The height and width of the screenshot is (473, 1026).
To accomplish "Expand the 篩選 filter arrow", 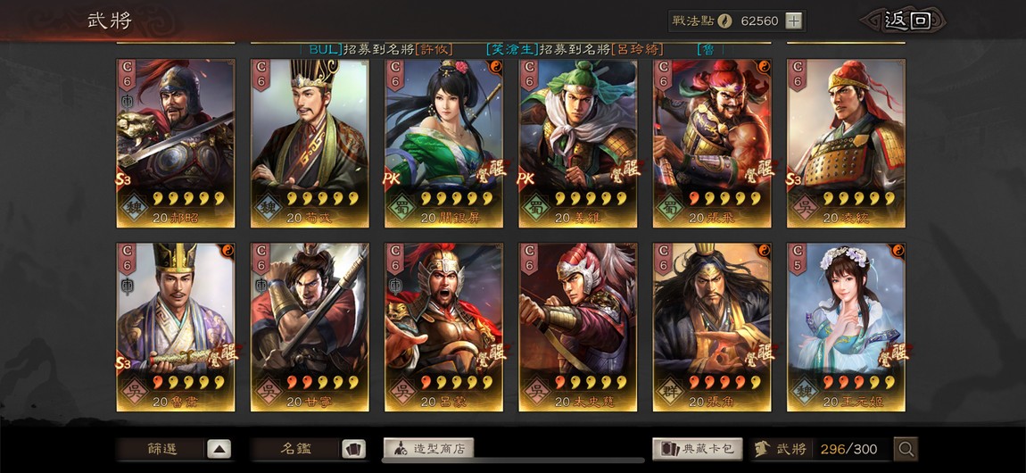I will tap(219, 449).
